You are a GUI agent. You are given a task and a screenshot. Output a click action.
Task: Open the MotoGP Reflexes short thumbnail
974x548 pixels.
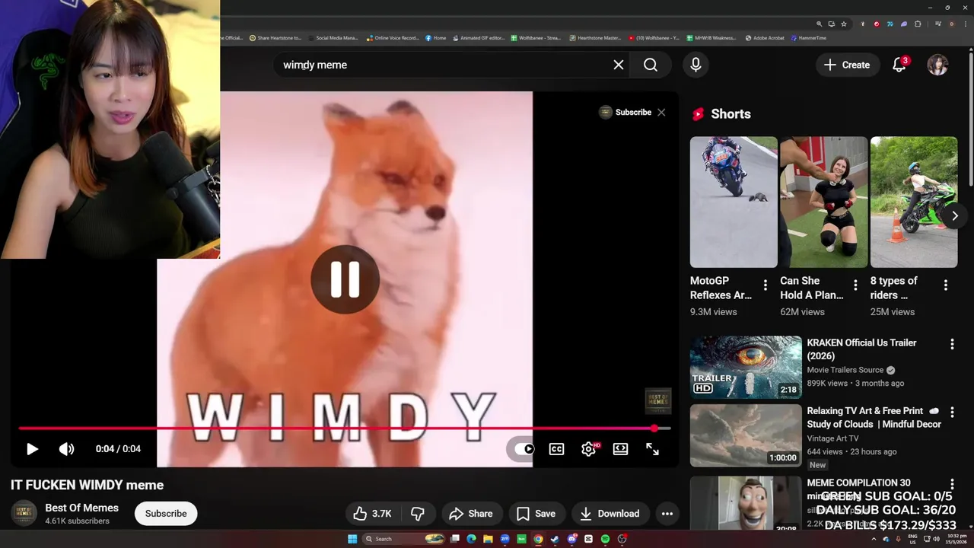click(734, 202)
